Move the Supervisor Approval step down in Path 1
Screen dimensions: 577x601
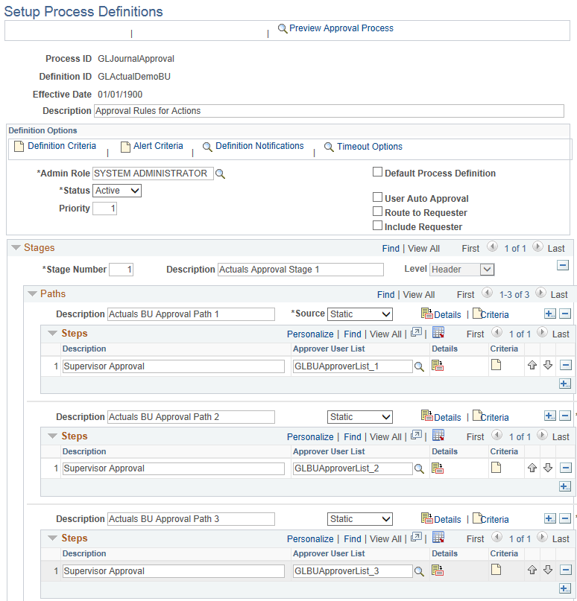click(x=548, y=365)
